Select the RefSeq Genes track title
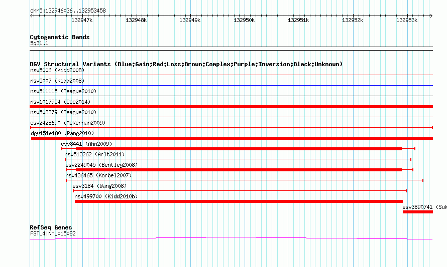 pos(51,227)
